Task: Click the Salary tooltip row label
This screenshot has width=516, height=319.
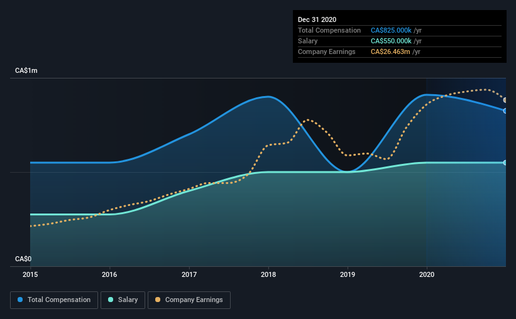Action: click(308, 41)
